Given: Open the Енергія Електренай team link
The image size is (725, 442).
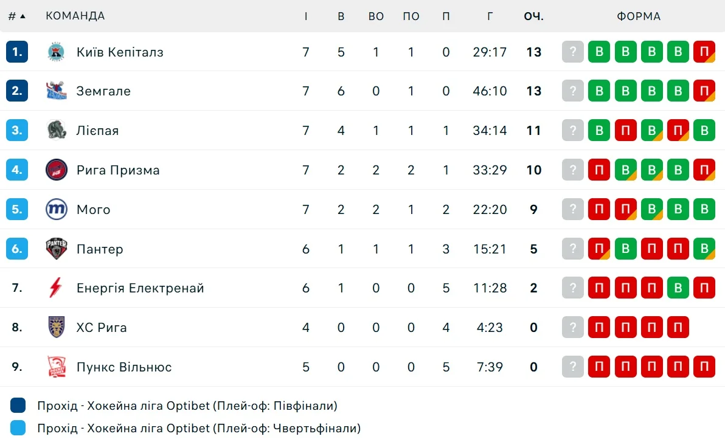Looking at the screenshot, I should click(140, 288).
